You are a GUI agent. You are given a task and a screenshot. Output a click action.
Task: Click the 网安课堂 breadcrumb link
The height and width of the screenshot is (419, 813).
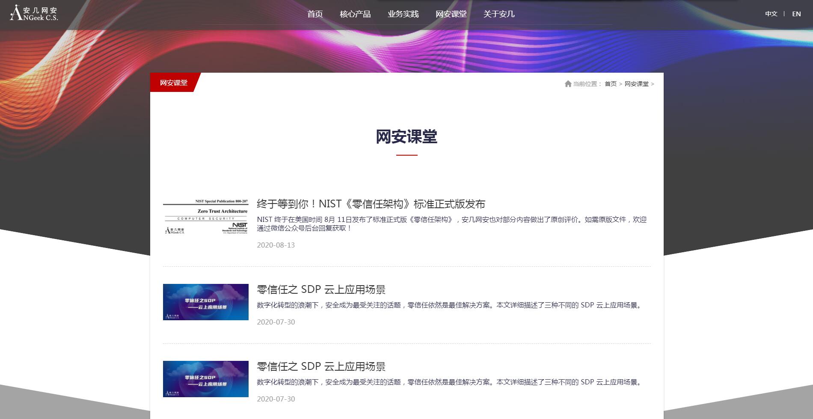[636, 84]
